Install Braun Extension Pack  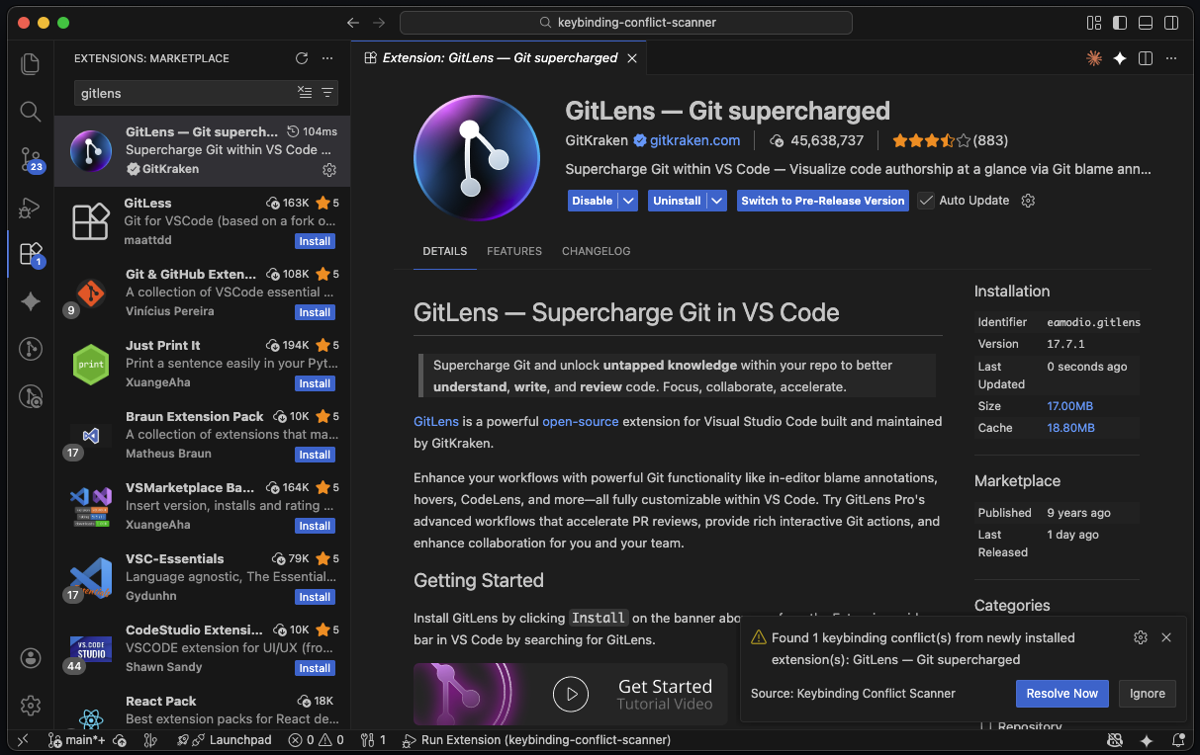(x=315, y=455)
